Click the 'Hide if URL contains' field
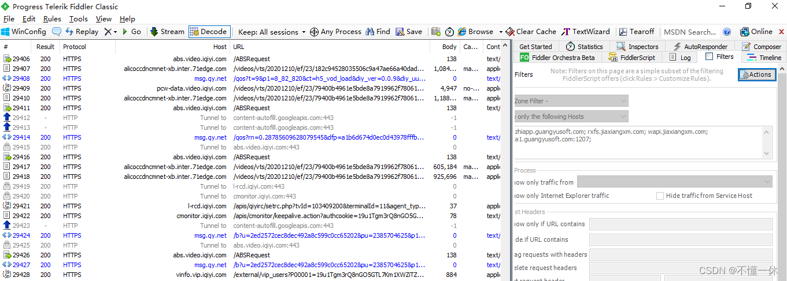 [681, 239]
